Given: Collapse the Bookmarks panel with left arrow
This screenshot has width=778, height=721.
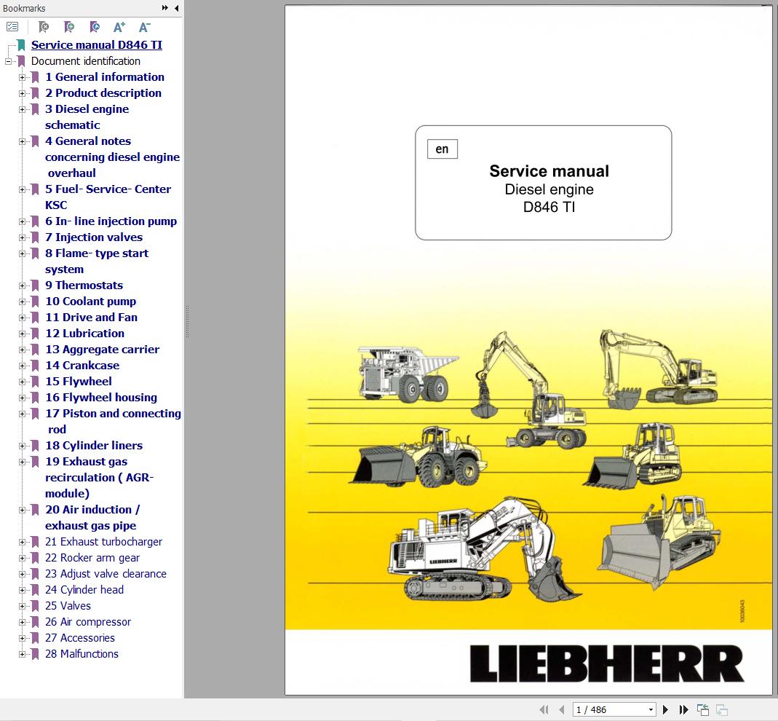Looking at the screenshot, I should (177, 8).
